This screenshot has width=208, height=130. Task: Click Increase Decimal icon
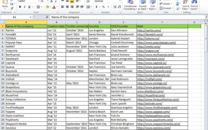(x=115, y=7)
